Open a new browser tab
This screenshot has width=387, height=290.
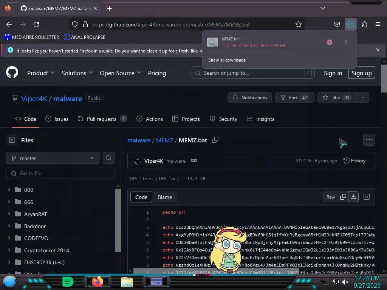[x=109, y=9]
